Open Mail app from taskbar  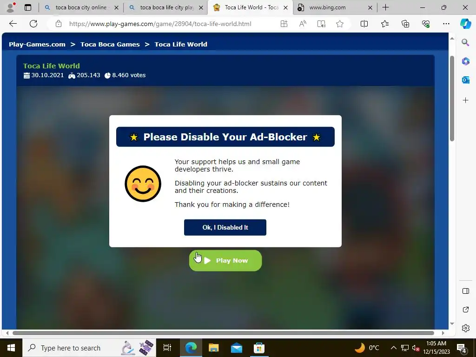237,348
